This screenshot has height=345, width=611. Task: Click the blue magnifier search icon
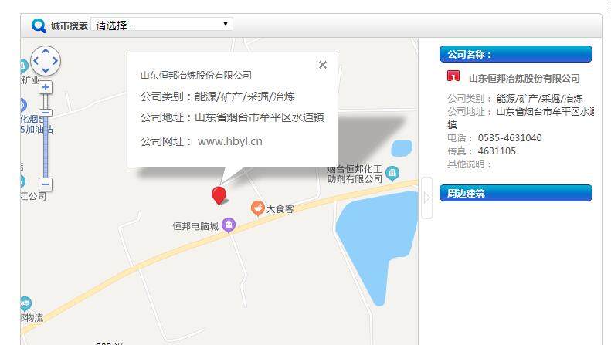click(39, 25)
